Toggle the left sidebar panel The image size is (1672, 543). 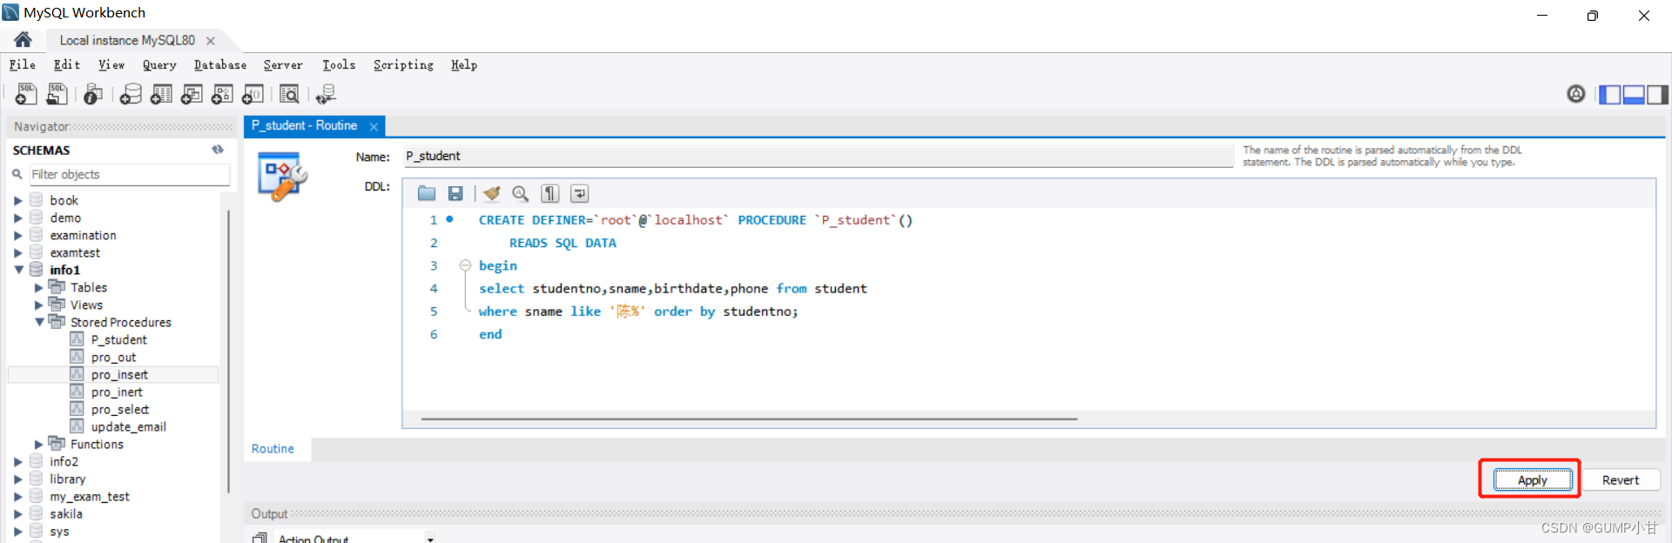pyautogui.click(x=1610, y=94)
